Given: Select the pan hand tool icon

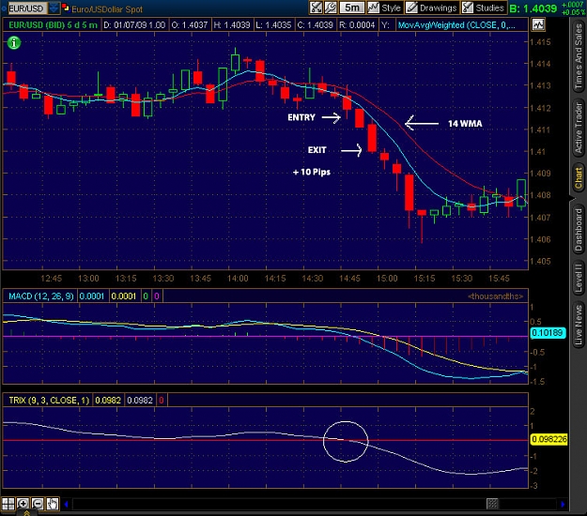Looking at the screenshot, I should (x=53, y=504).
